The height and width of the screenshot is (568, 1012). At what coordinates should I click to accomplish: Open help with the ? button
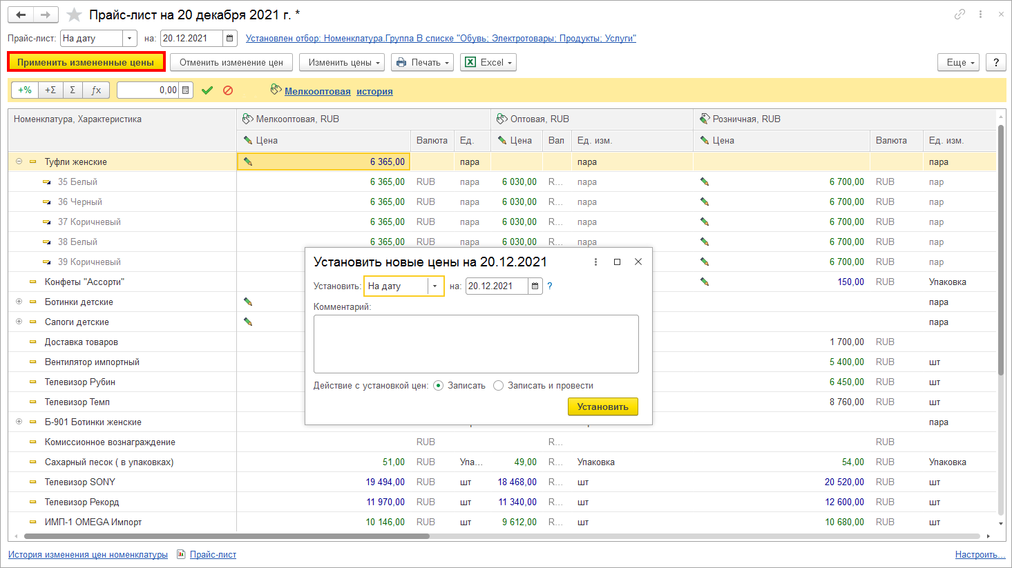click(995, 62)
